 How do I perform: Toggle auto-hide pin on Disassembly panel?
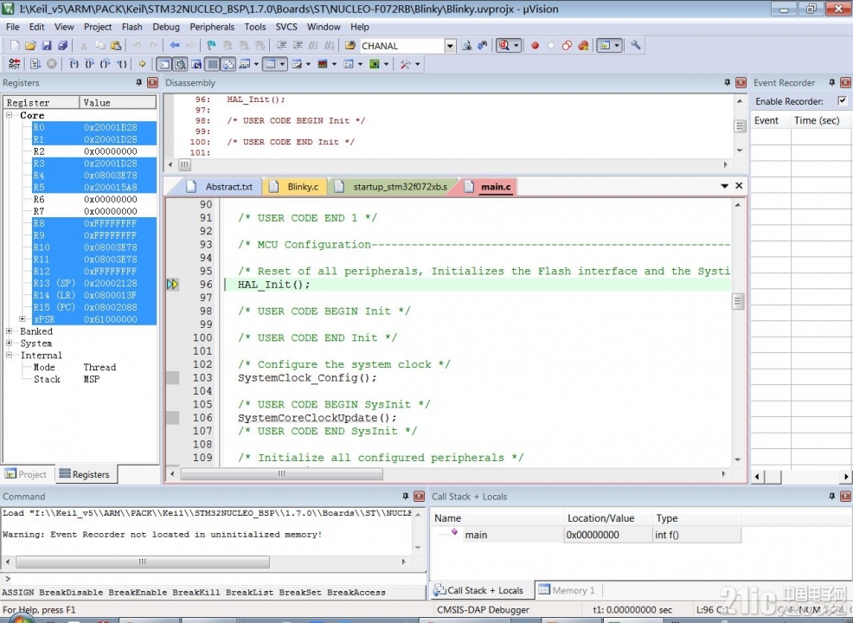click(728, 83)
